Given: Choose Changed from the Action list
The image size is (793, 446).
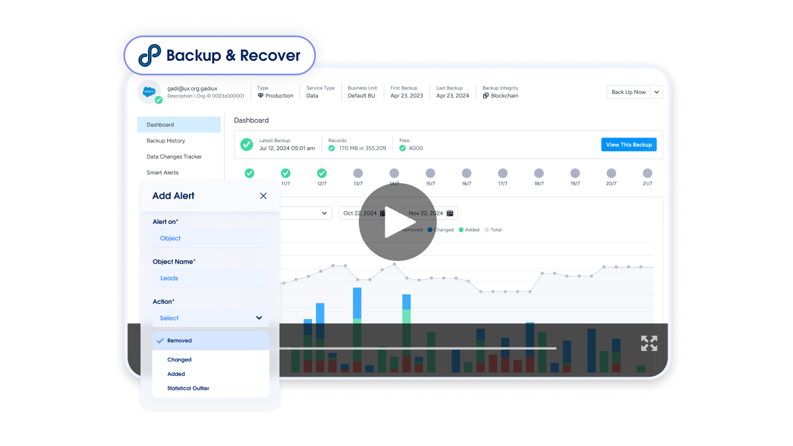Looking at the screenshot, I should [x=179, y=360].
